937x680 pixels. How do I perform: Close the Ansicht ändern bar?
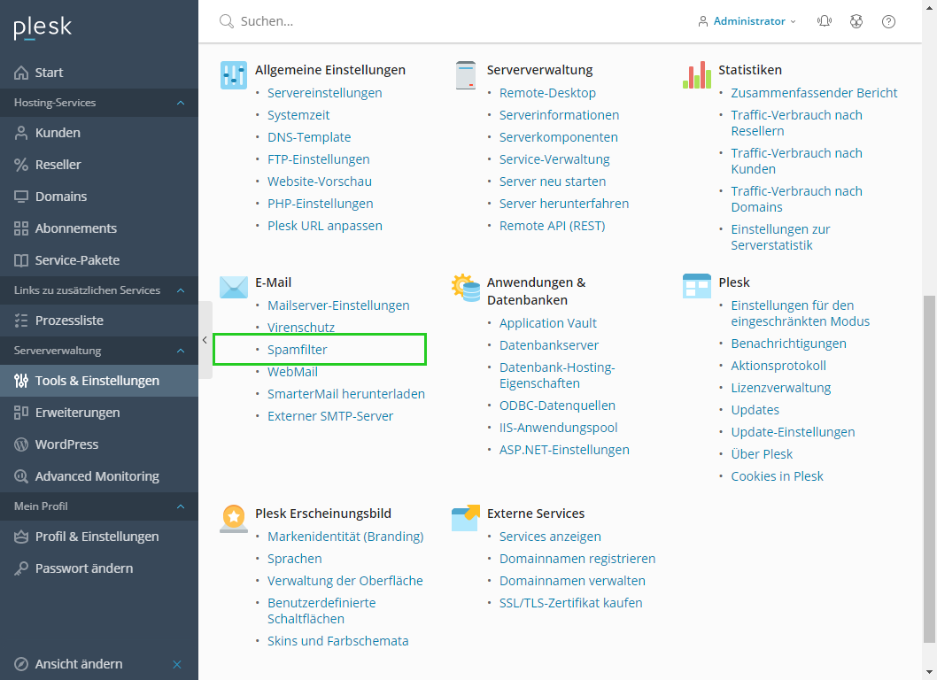177,664
